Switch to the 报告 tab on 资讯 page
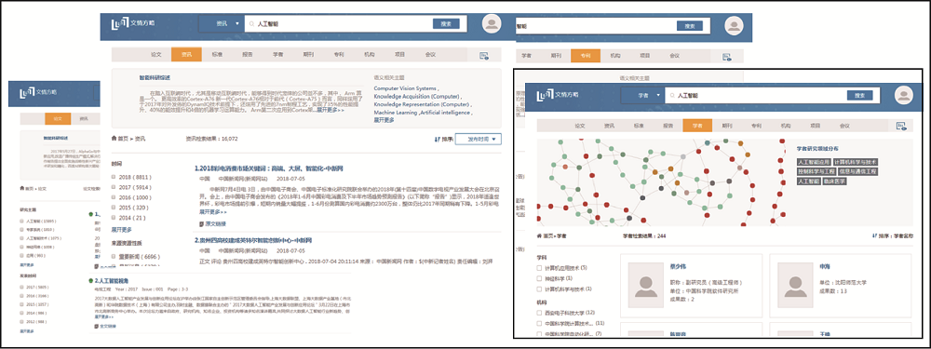 [247, 55]
